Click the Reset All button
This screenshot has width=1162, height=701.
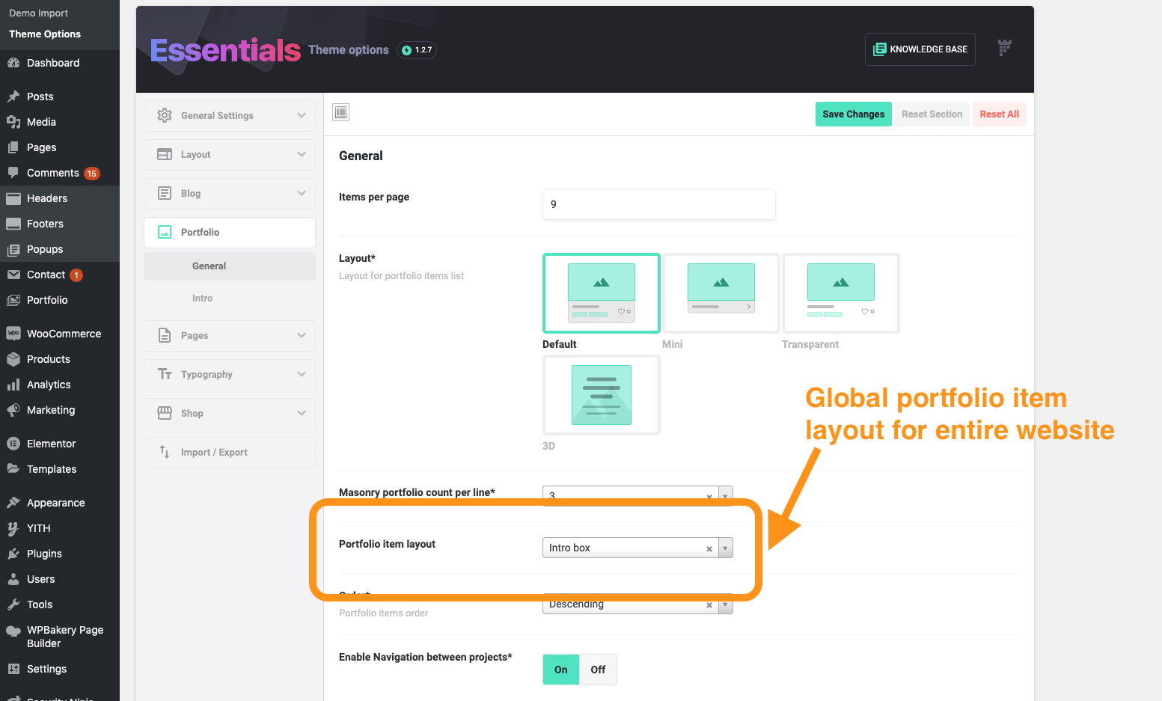[x=1000, y=114]
